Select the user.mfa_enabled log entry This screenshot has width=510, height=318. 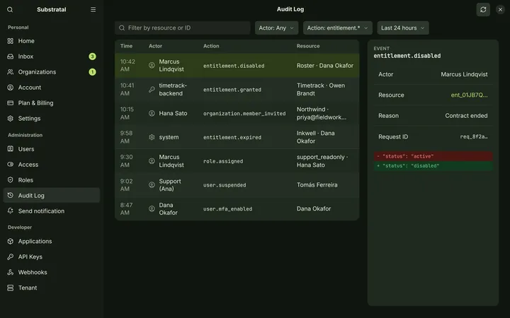[x=237, y=208]
